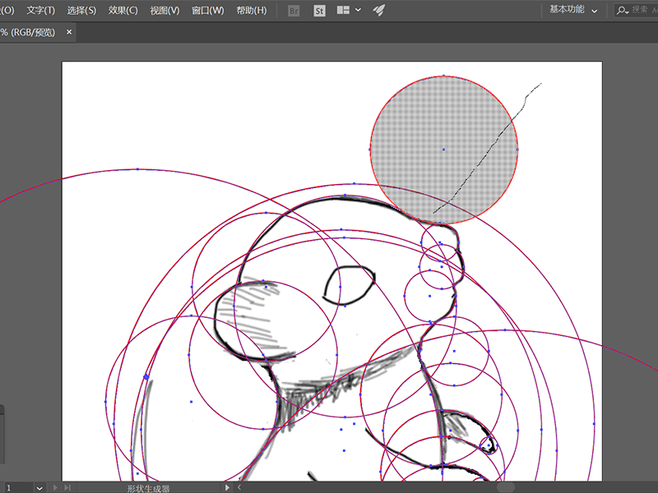
Task: Expand status bar options arrow beside 形状生成器
Action: tap(227, 487)
